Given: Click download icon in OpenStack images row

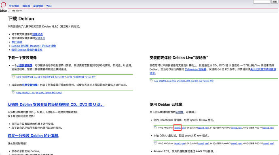Looking at the screenshot, I should (x=155, y=127).
